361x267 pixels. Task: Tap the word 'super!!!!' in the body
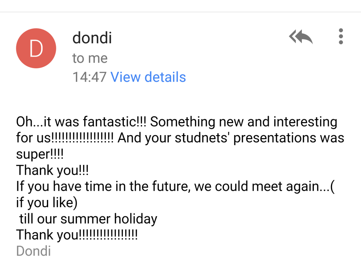[x=40, y=154]
